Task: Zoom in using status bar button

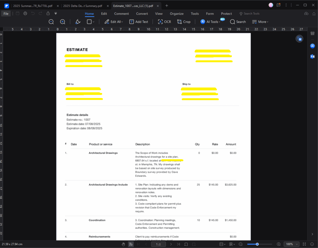Action: (x=279, y=244)
